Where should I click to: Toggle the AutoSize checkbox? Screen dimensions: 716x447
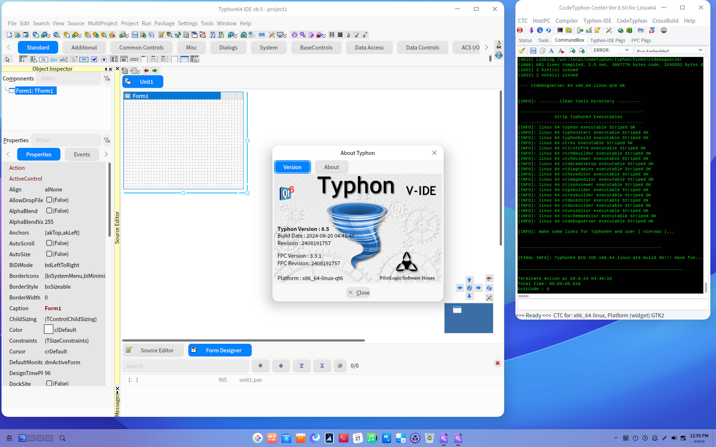pyautogui.click(x=49, y=254)
